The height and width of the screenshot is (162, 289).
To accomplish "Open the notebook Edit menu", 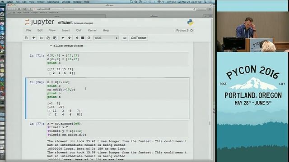I will click(40, 30).
